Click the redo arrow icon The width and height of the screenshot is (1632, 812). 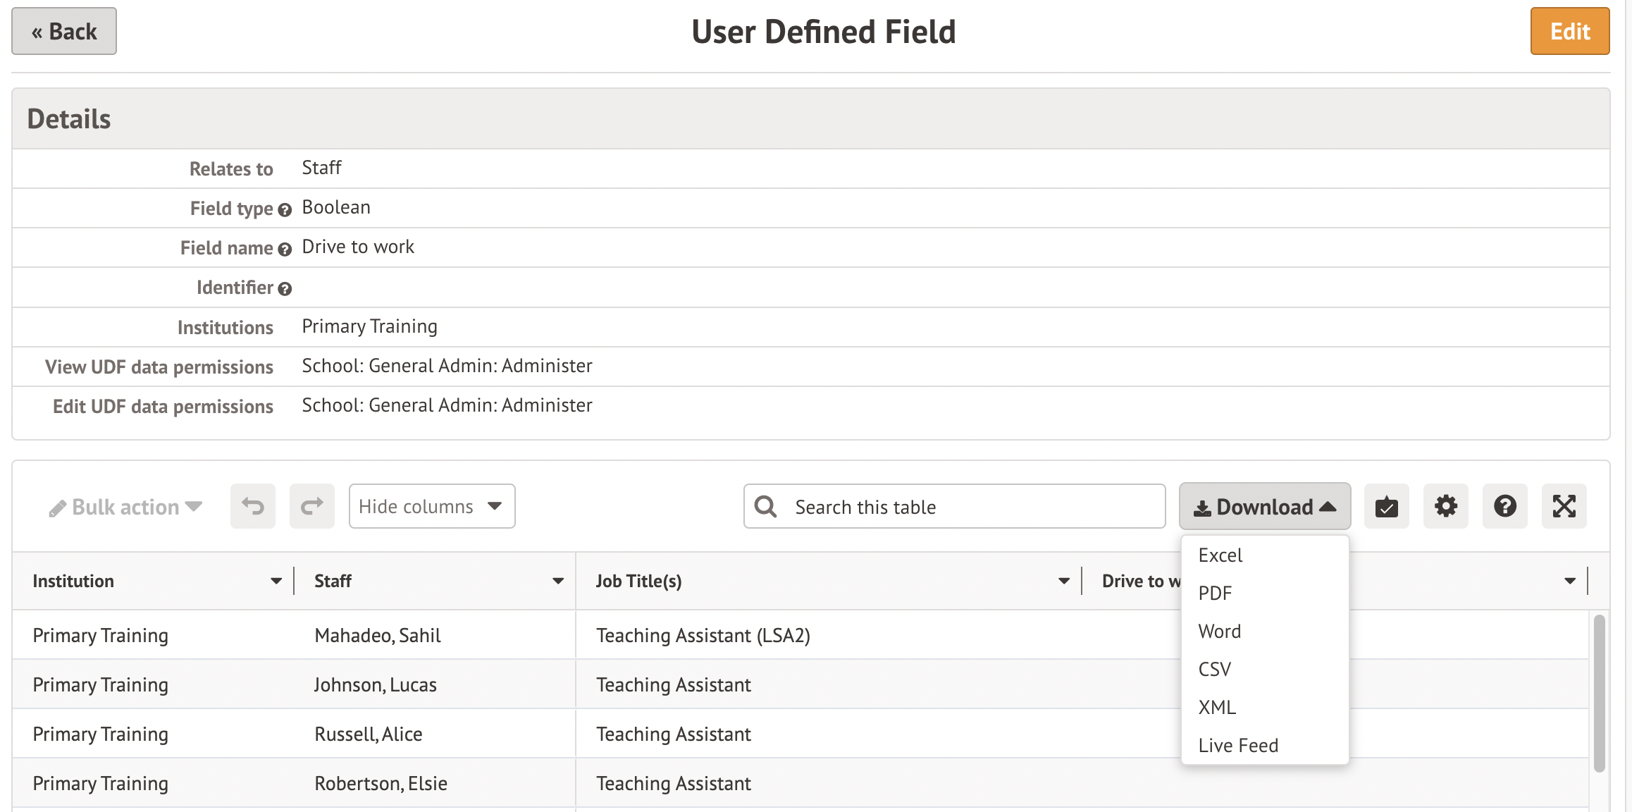tap(311, 506)
